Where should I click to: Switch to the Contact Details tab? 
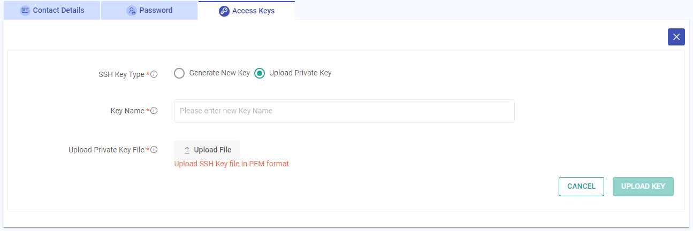coord(58,11)
